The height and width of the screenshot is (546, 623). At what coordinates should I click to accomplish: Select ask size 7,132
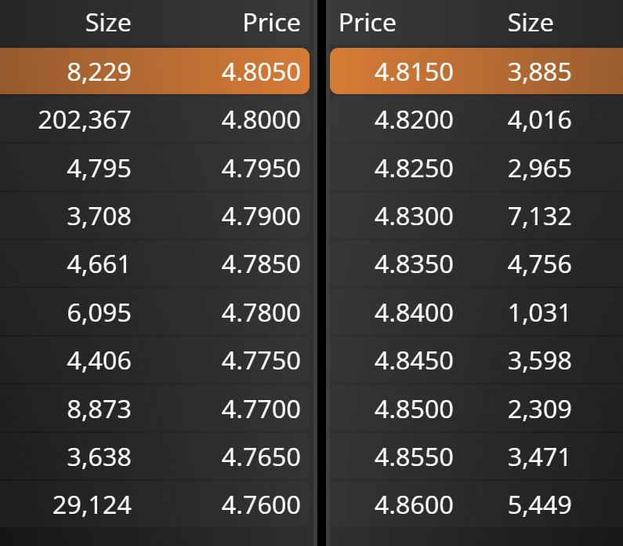[539, 217]
